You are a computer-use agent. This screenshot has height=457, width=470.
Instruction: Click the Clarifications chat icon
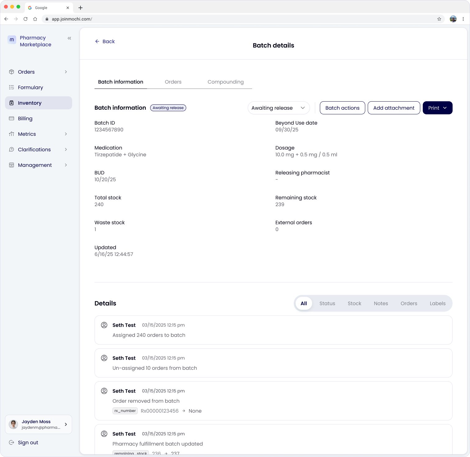pyautogui.click(x=12, y=149)
